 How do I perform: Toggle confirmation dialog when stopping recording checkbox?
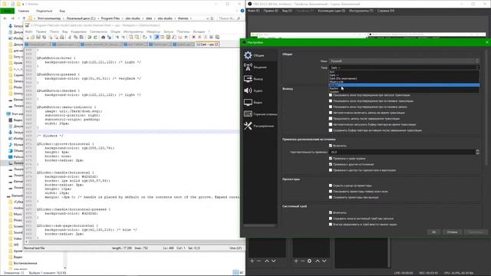[x=331, y=107]
